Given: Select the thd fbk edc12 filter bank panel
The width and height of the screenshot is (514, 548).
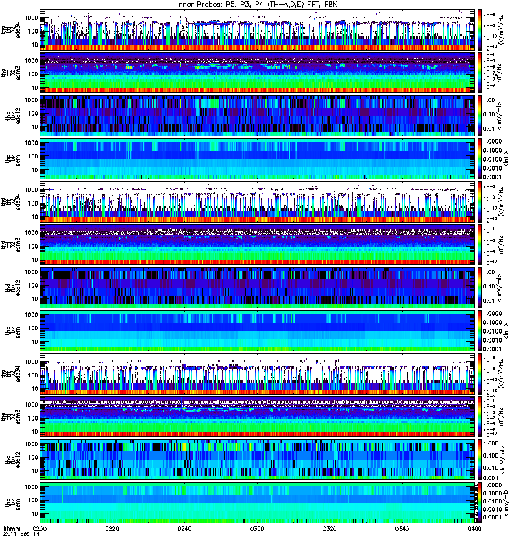Looking at the screenshot, I should pos(258,288).
